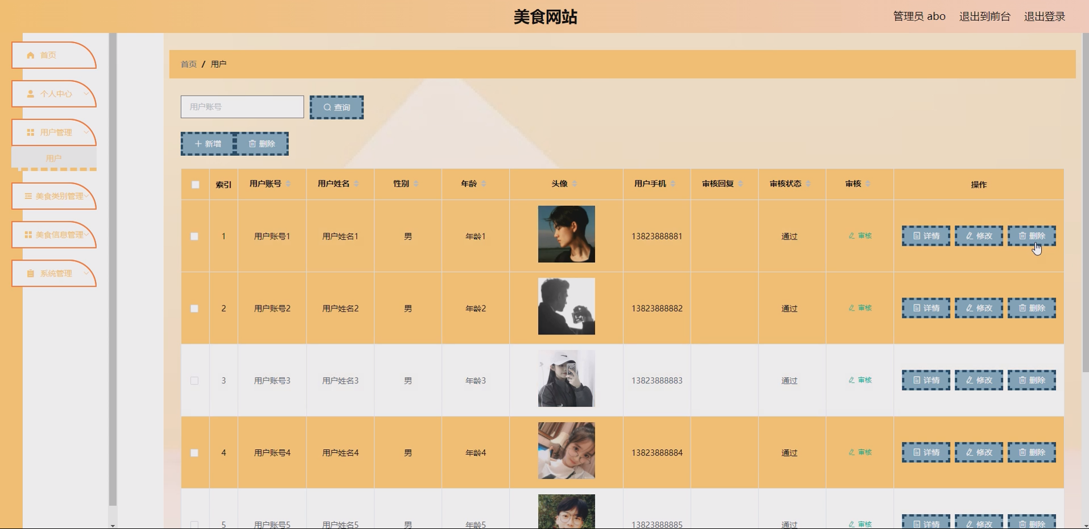Open 详情 for 用户账号1
Viewport: 1089px width, 529px height.
pos(926,236)
